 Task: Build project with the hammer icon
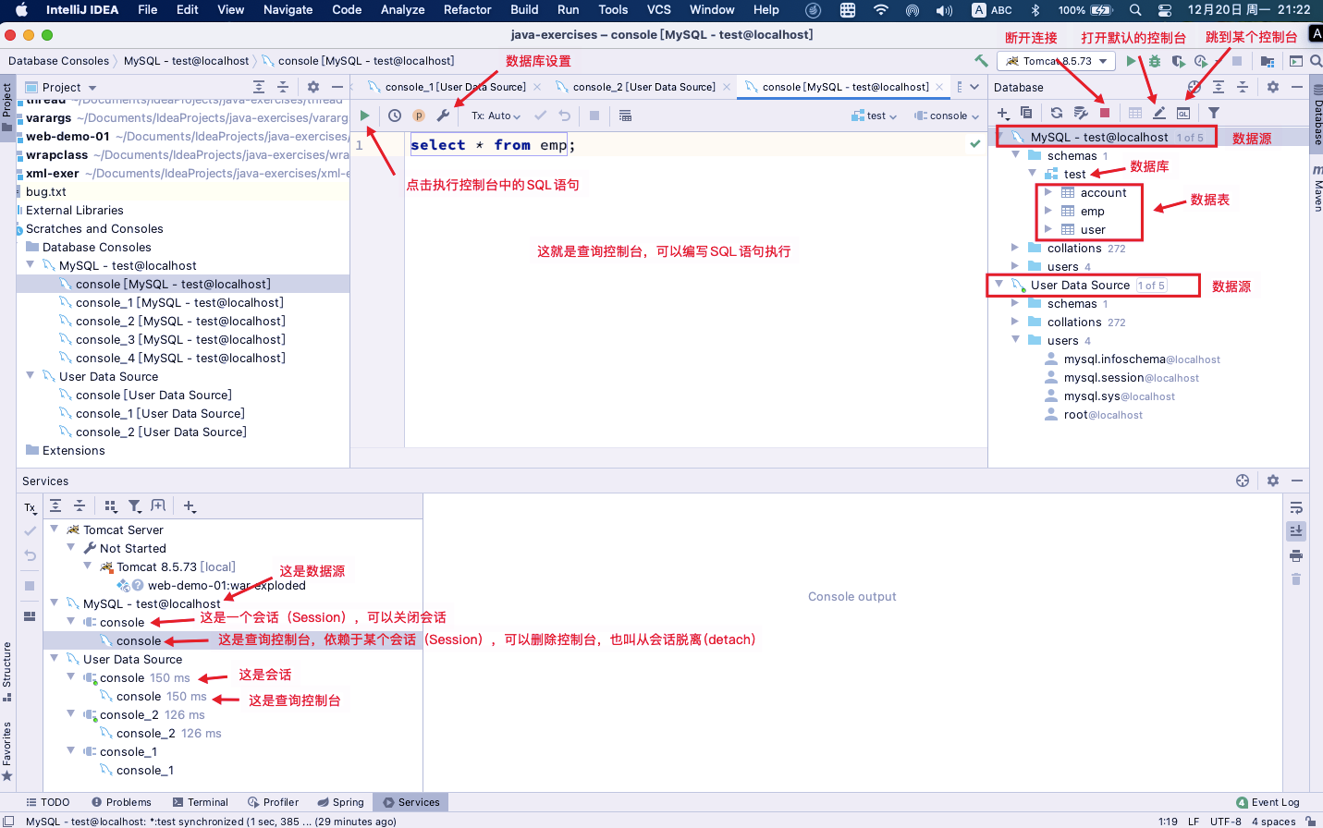coord(981,61)
